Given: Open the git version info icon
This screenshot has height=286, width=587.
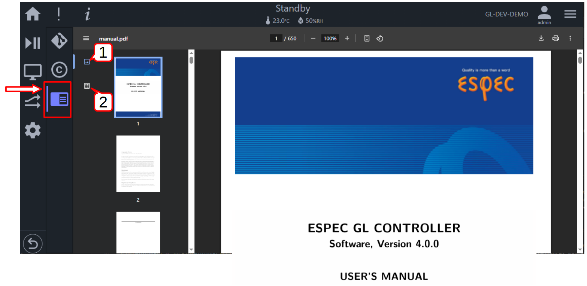Looking at the screenshot, I should point(59,41).
